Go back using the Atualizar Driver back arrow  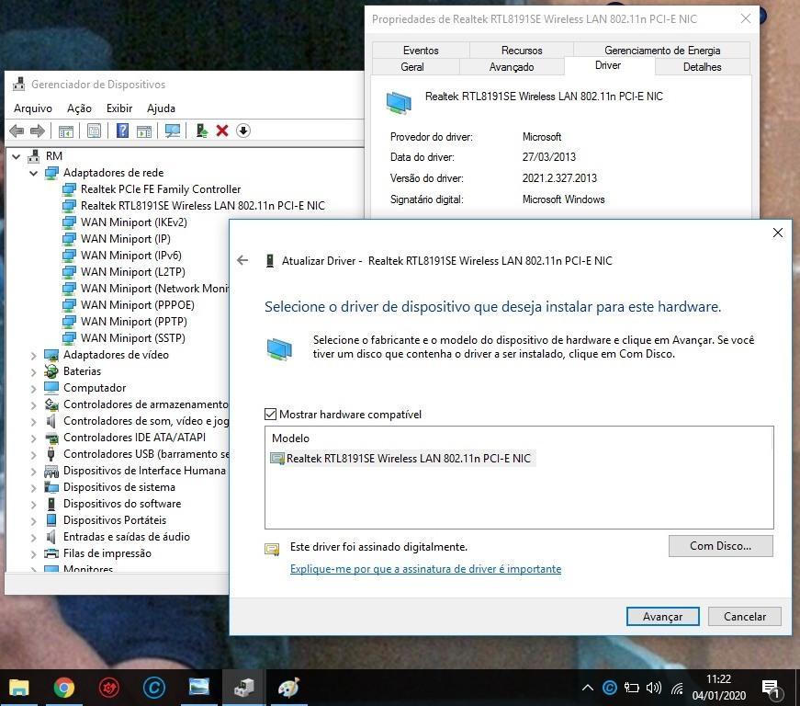tap(242, 260)
